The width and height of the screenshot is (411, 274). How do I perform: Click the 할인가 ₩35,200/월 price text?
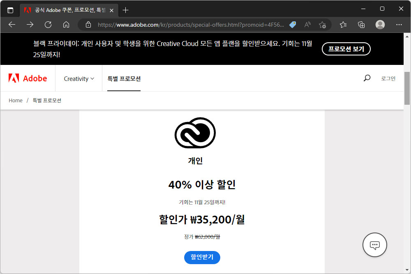(202, 219)
